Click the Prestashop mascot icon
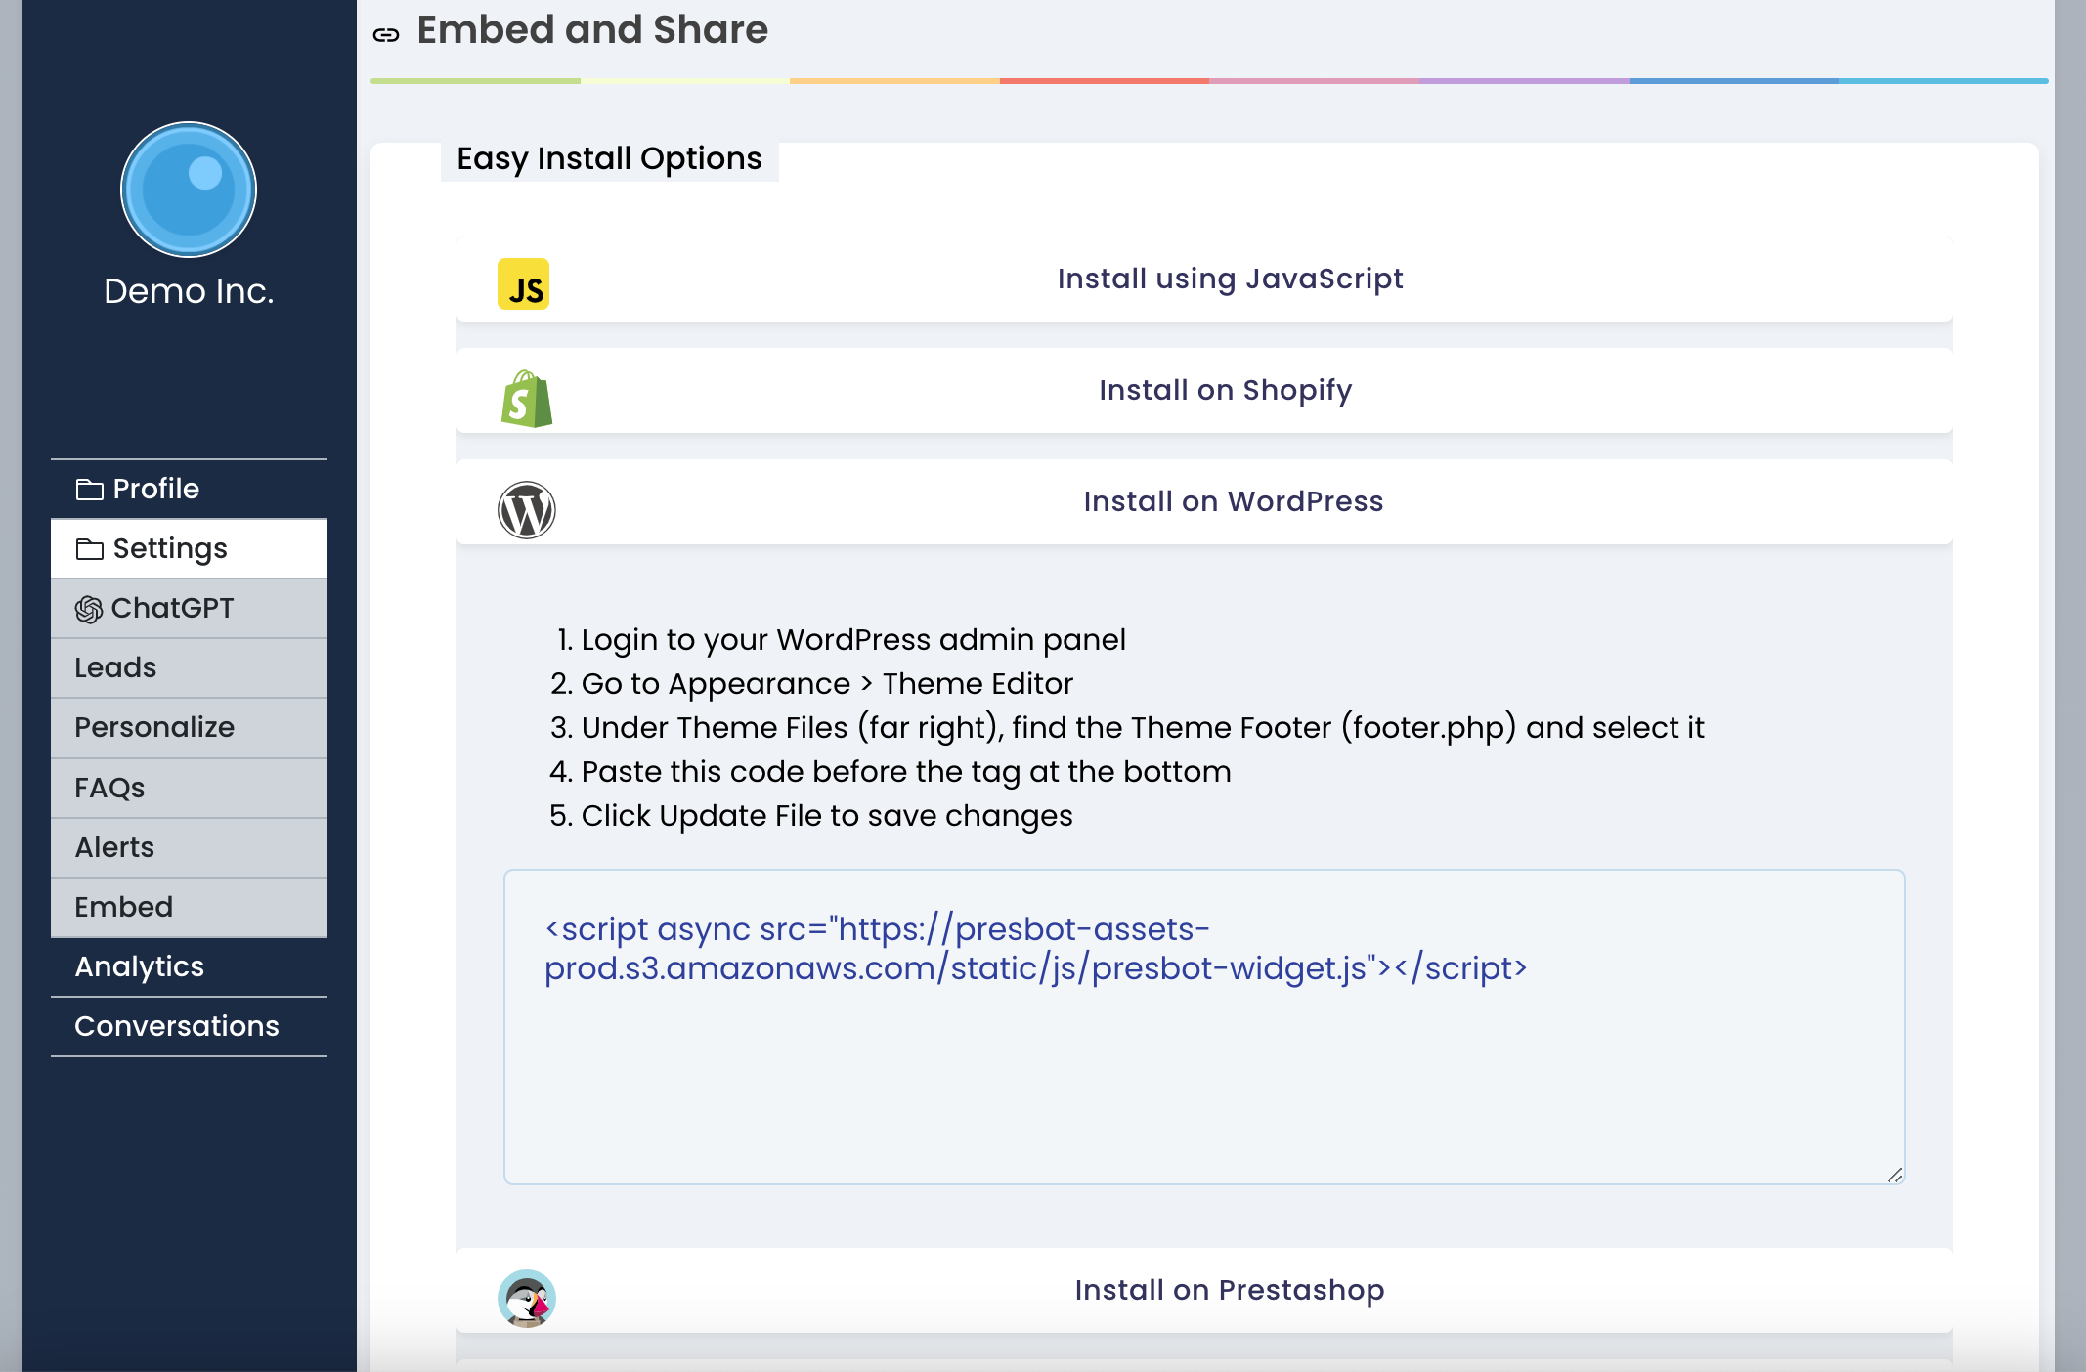This screenshot has height=1372, width=2086. pos(527,1298)
